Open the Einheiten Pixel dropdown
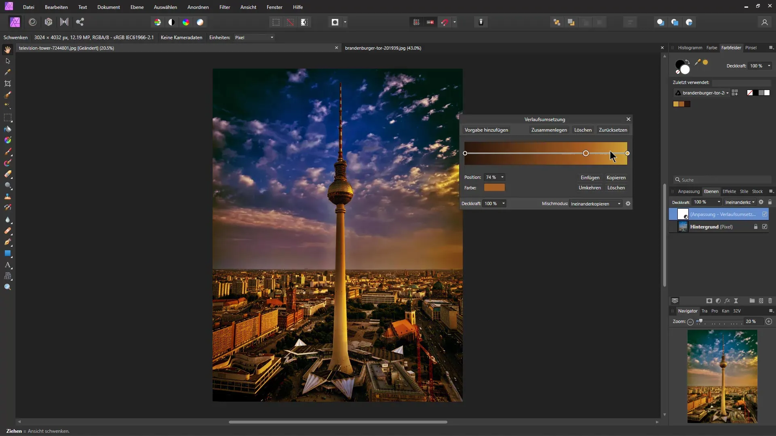This screenshot has width=776, height=436. pos(254,38)
